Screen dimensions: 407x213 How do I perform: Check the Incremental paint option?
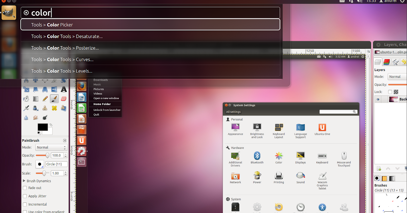[x=25, y=204]
